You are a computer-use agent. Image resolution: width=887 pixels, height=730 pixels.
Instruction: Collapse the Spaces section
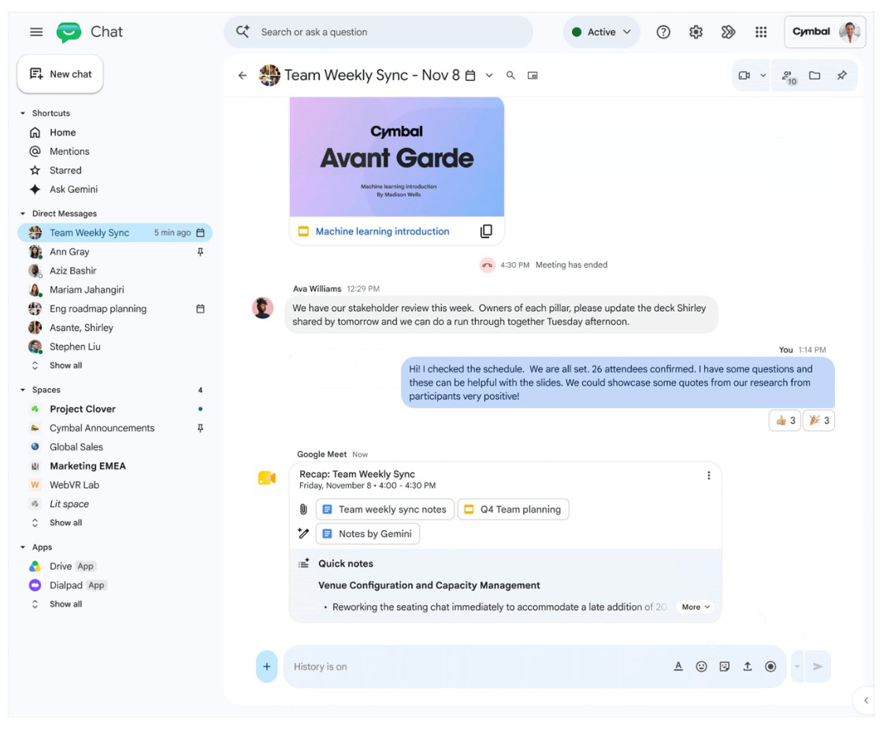23,390
